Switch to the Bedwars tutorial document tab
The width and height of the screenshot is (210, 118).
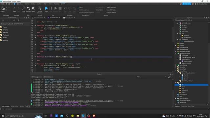point(38,18)
